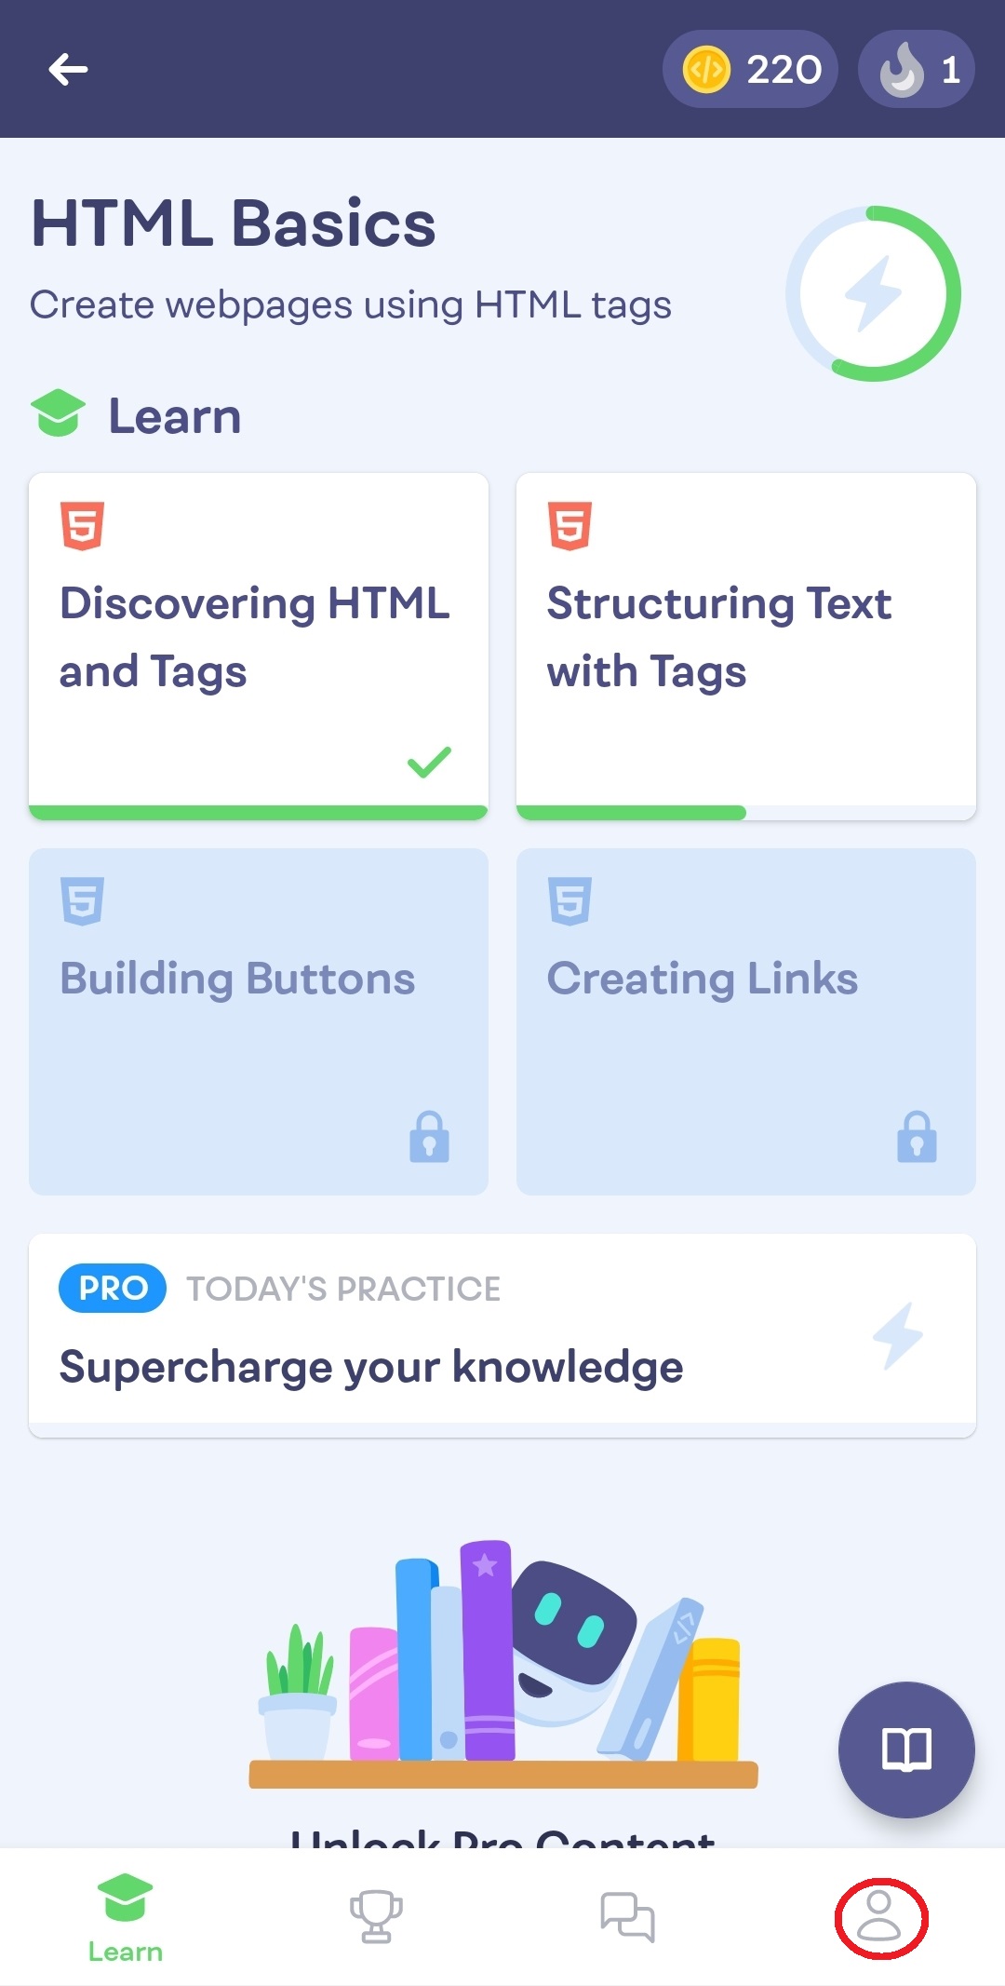Tap the locked Creating Links card

click(x=745, y=1020)
